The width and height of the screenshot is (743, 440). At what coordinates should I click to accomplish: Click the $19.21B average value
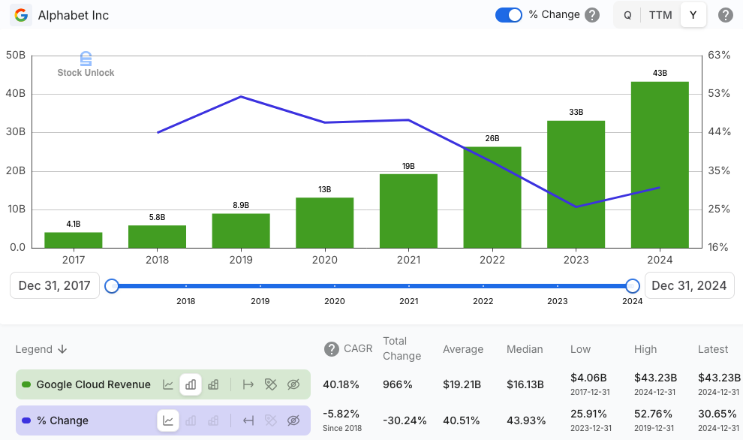462,384
